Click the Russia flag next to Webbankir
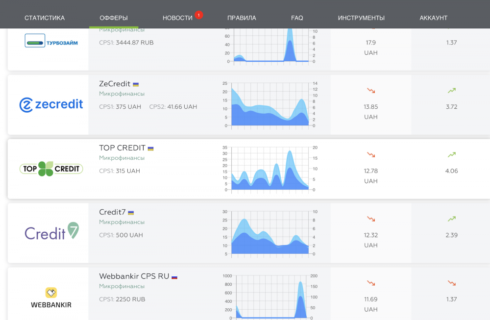The width and height of the screenshot is (490, 320). (174, 277)
